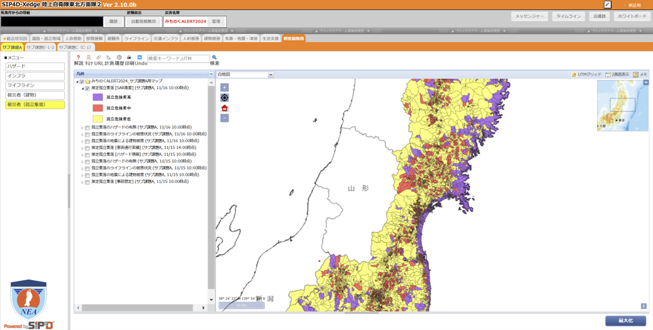The height and width of the screenshot is (330, 653).
Task: Enable 推定孤立集落 [車両通行実績] layer checkbox
Action: [x=88, y=148]
